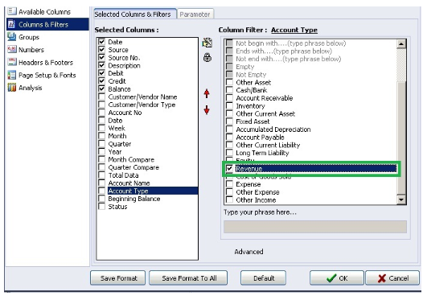
Task: Select Other Current Asset filter row
Action: click(310, 113)
